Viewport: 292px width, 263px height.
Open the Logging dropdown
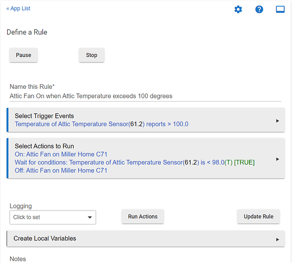point(53,217)
